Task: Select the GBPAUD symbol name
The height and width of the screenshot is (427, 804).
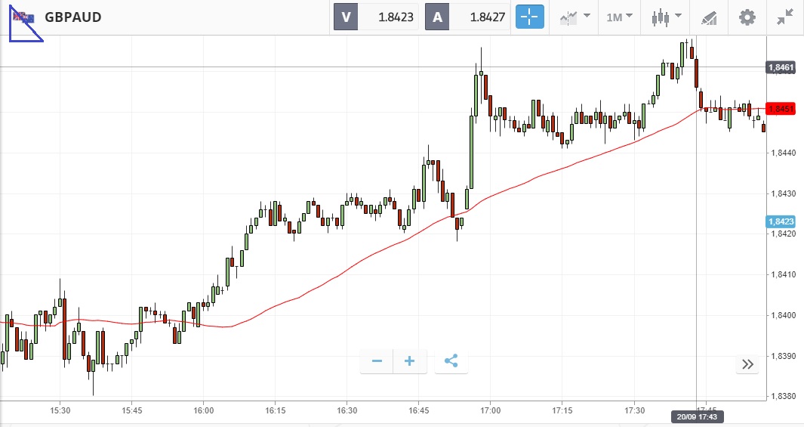Action: click(x=73, y=17)
